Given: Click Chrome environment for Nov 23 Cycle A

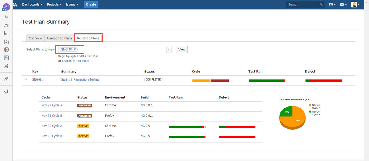Looking at the screenshot, I should click(110, 106).
